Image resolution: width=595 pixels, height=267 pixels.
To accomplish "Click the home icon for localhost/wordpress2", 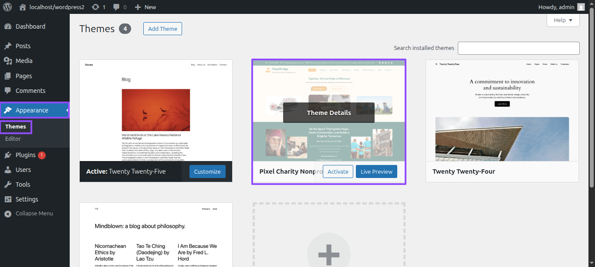I will tap(23, 7).
